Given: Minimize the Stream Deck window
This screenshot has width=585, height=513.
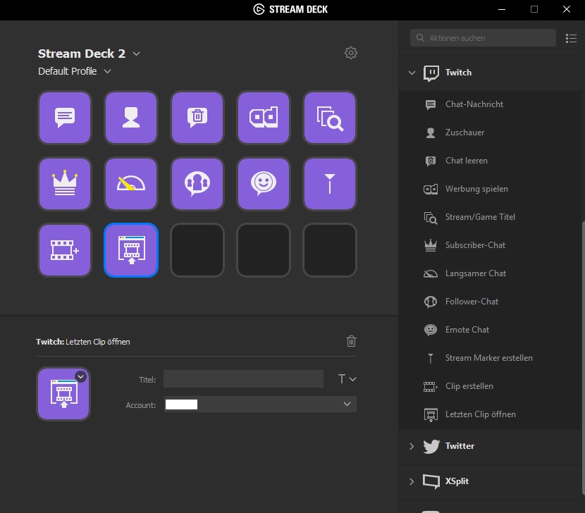Looking at the screenshot, I should [x=502, y=9].
